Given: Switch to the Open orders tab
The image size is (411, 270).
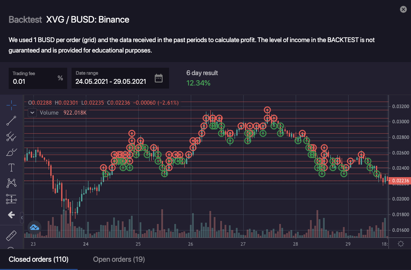Looking at the screenshot, I should click(x=119, y=260).
